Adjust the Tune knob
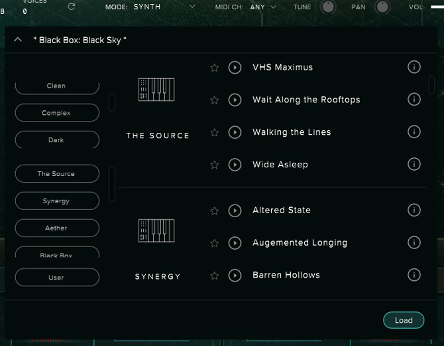444x346 pixels. click(328, 7)
